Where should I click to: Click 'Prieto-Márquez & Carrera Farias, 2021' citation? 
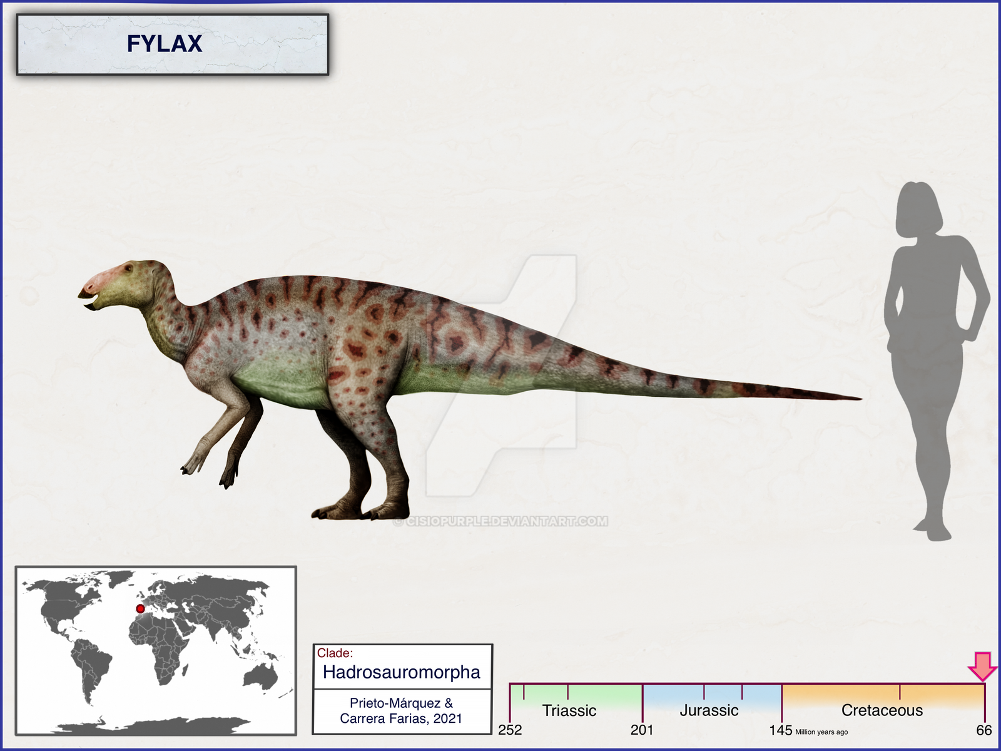pyautogui.click(x=402, y=711)
